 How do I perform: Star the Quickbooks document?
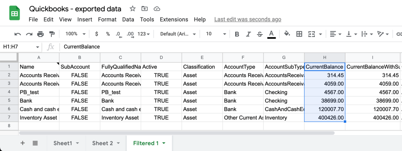[132, 9]
